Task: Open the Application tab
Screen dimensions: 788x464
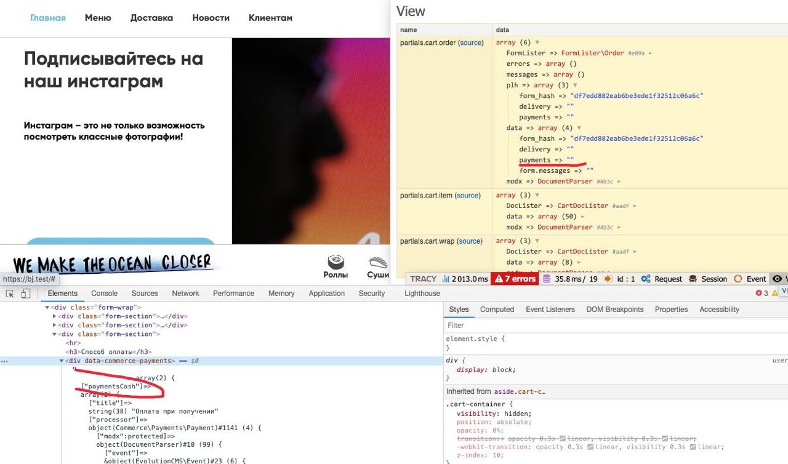Action: tap(327, 294)
